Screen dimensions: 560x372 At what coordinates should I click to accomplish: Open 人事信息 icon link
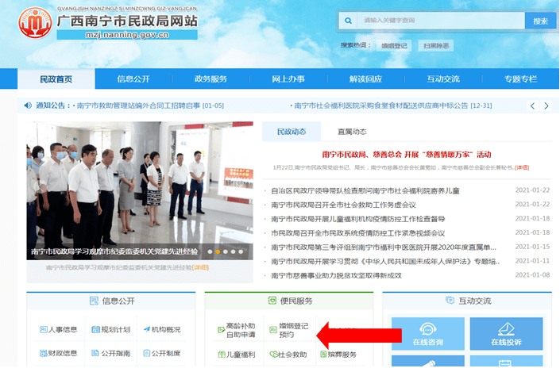(x=59, y=329)
